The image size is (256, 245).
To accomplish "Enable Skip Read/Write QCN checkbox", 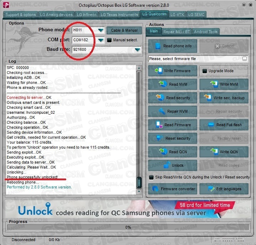I will pyautogui.click(x=151, y=177).
